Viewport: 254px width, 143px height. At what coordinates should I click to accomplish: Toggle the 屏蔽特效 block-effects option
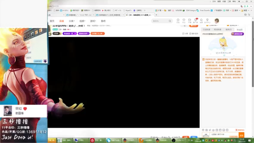(240, 130)
